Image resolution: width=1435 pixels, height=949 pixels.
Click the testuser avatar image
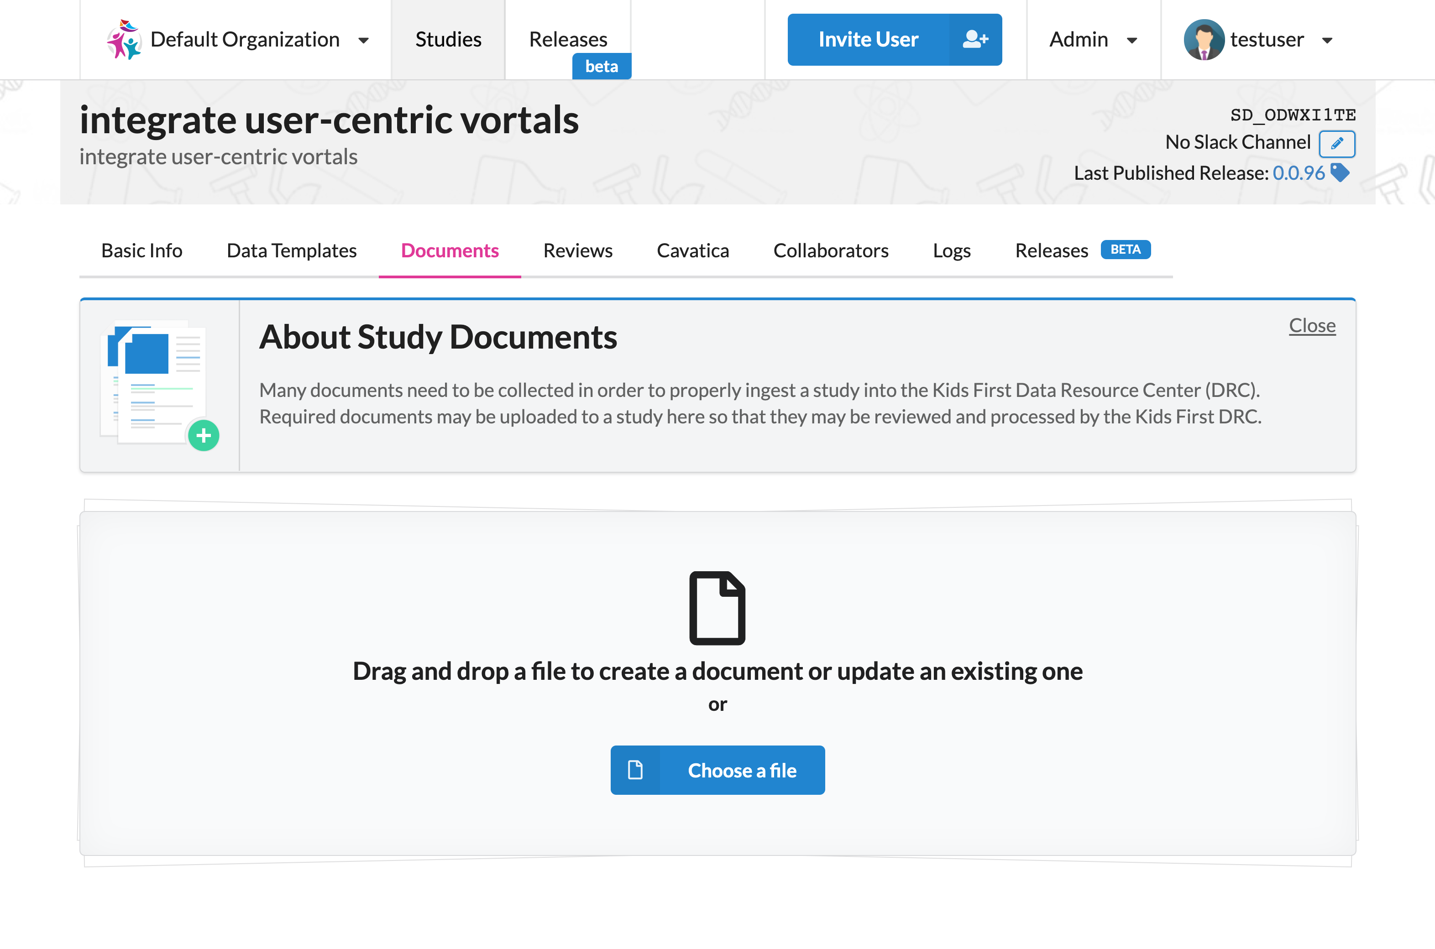pyautogui.click(x=1204, y=40)
